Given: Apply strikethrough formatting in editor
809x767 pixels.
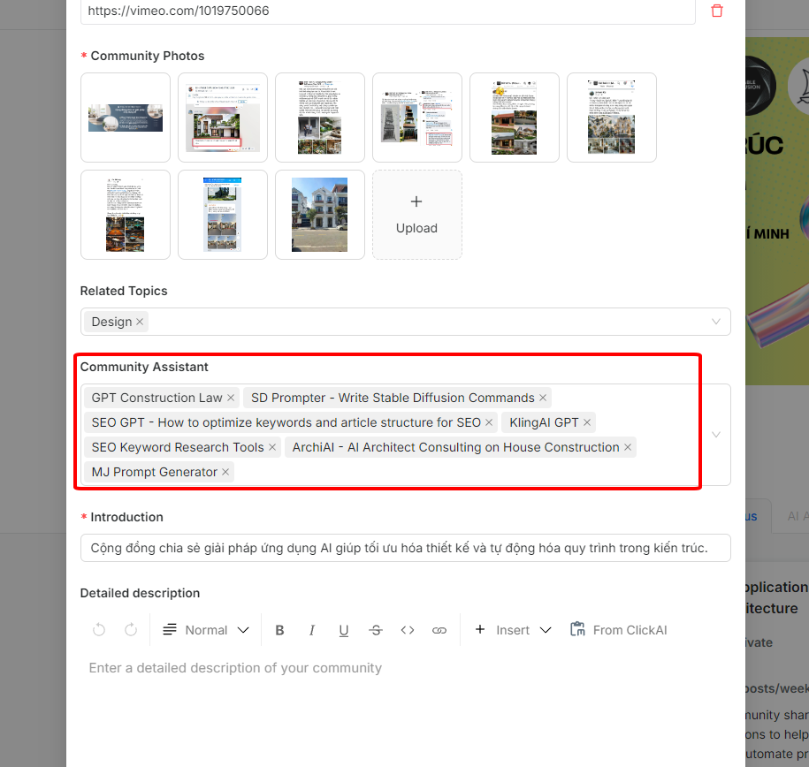Looking at the screenshot, I should (x=376, y=630).
